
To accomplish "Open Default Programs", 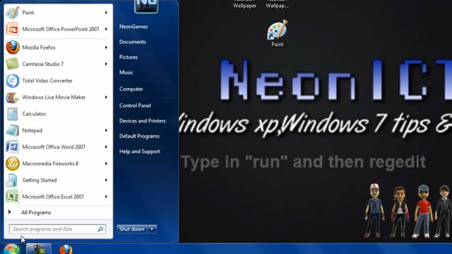I will 139,136.
